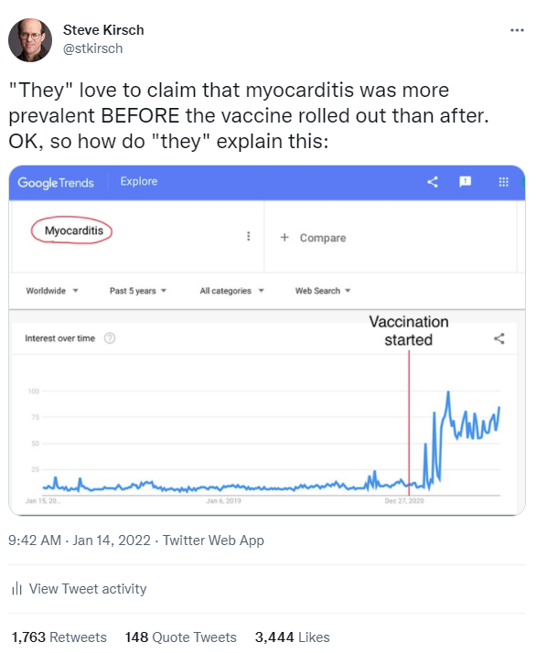
Task: Click the help icon beside Interest over time
Action: tap(110, 338)
